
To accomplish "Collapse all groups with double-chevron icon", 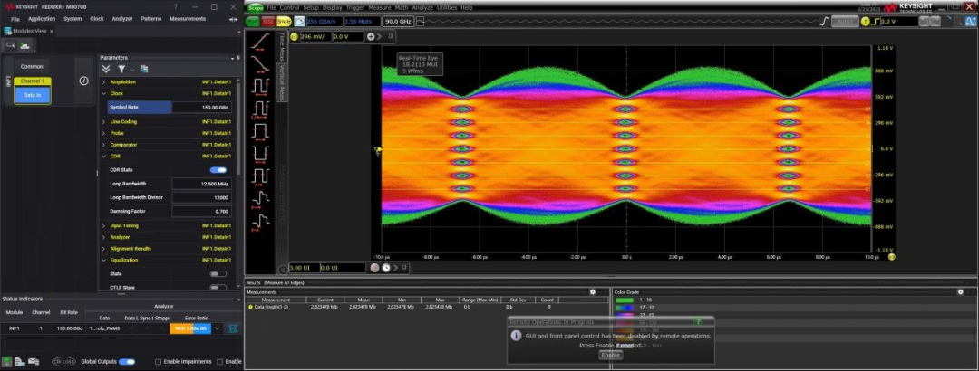I will (106, 69).
